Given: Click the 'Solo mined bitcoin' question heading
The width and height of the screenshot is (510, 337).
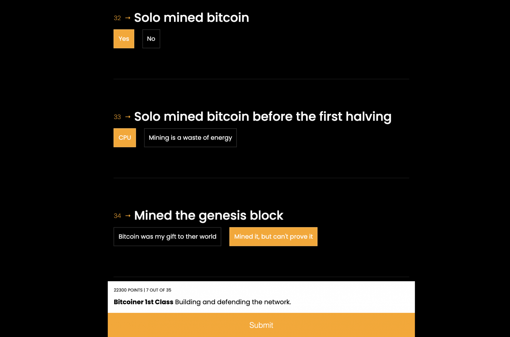Looking at the screenshot, I should click(191, 18).
